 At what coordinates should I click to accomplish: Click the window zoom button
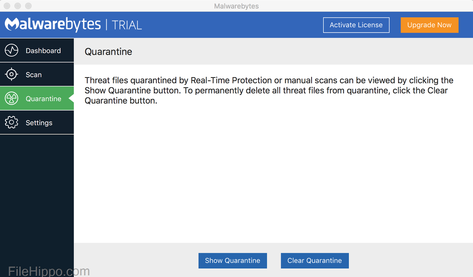click(x=28, y=6)
